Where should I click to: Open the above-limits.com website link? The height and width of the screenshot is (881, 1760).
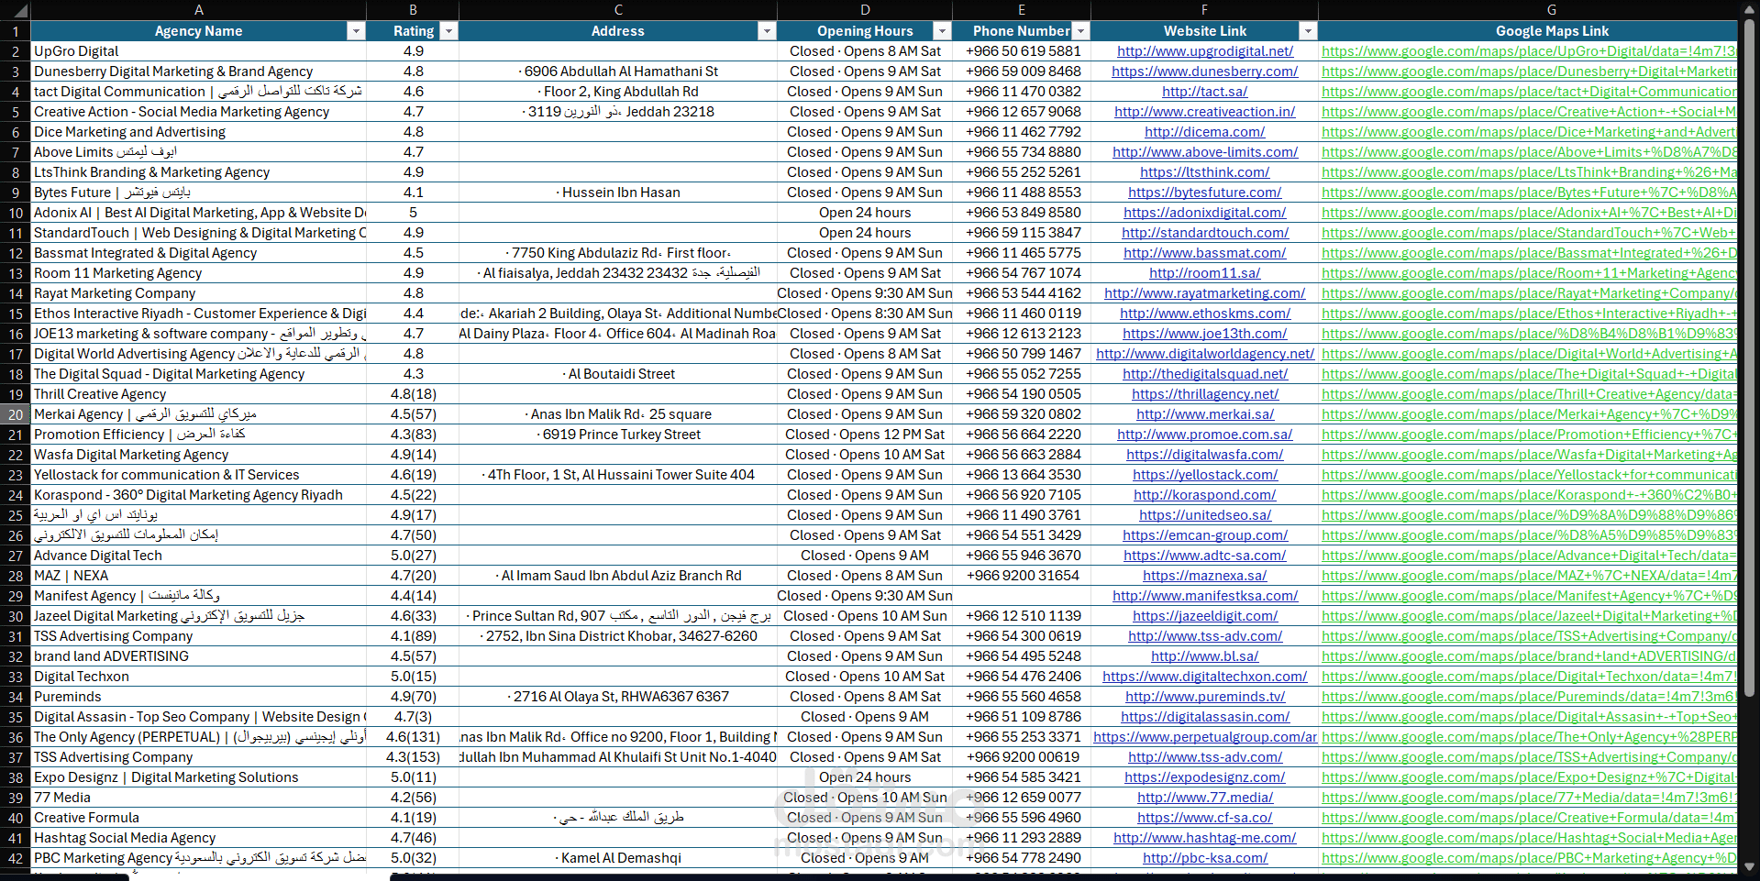click(x=1205, y=152)
